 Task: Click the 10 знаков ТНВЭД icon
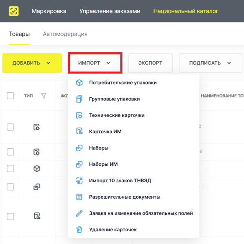79,181
